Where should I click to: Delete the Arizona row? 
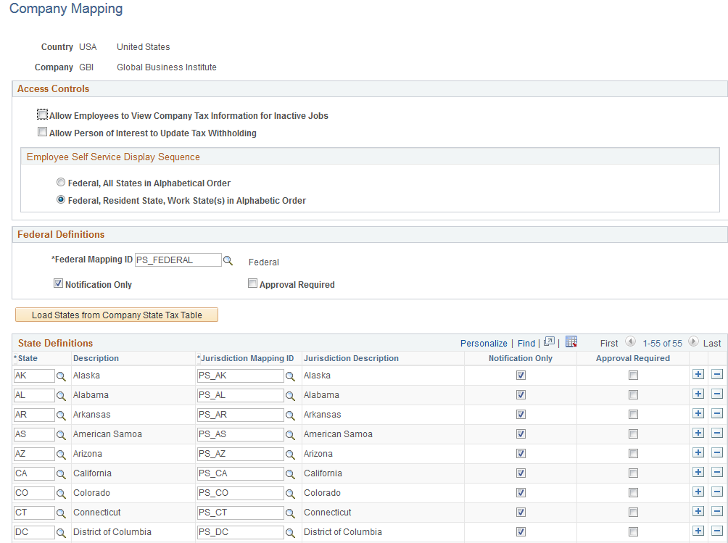pyautogui.click(x=717, y=452)
